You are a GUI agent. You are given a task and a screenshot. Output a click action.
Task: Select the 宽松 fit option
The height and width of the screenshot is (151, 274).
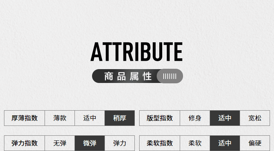tap(255, 118)
